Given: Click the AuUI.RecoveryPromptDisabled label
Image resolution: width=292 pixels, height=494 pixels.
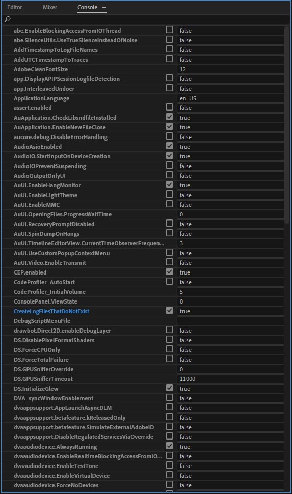Looking at the screenshot, I should 54,224.
